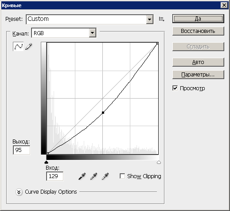Select the bottom-left curve endpoint

pos(47,153)
